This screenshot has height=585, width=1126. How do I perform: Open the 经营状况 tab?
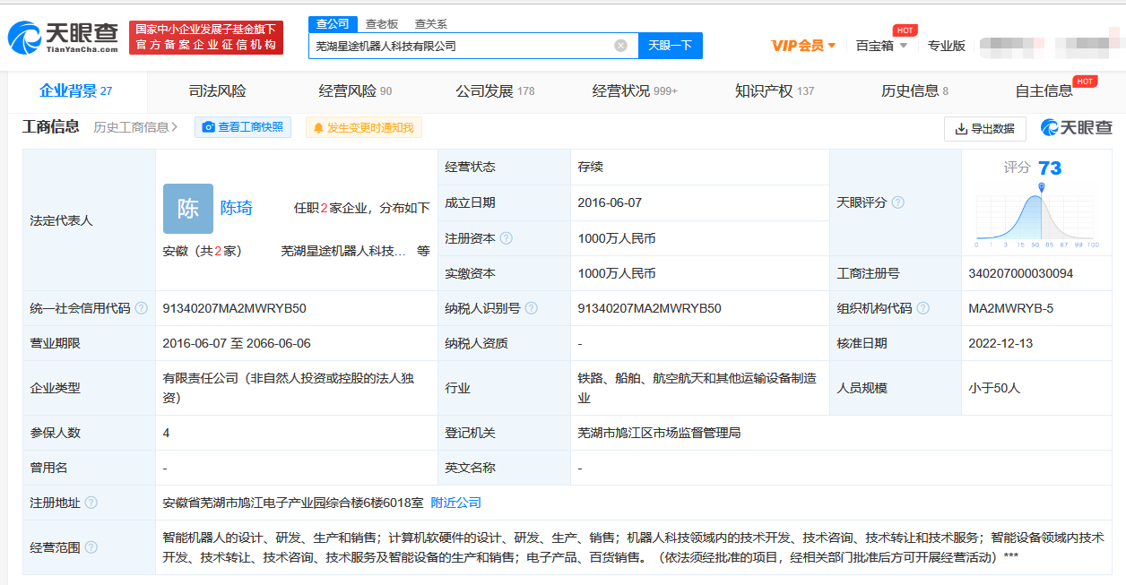click(x=635, y=90)
